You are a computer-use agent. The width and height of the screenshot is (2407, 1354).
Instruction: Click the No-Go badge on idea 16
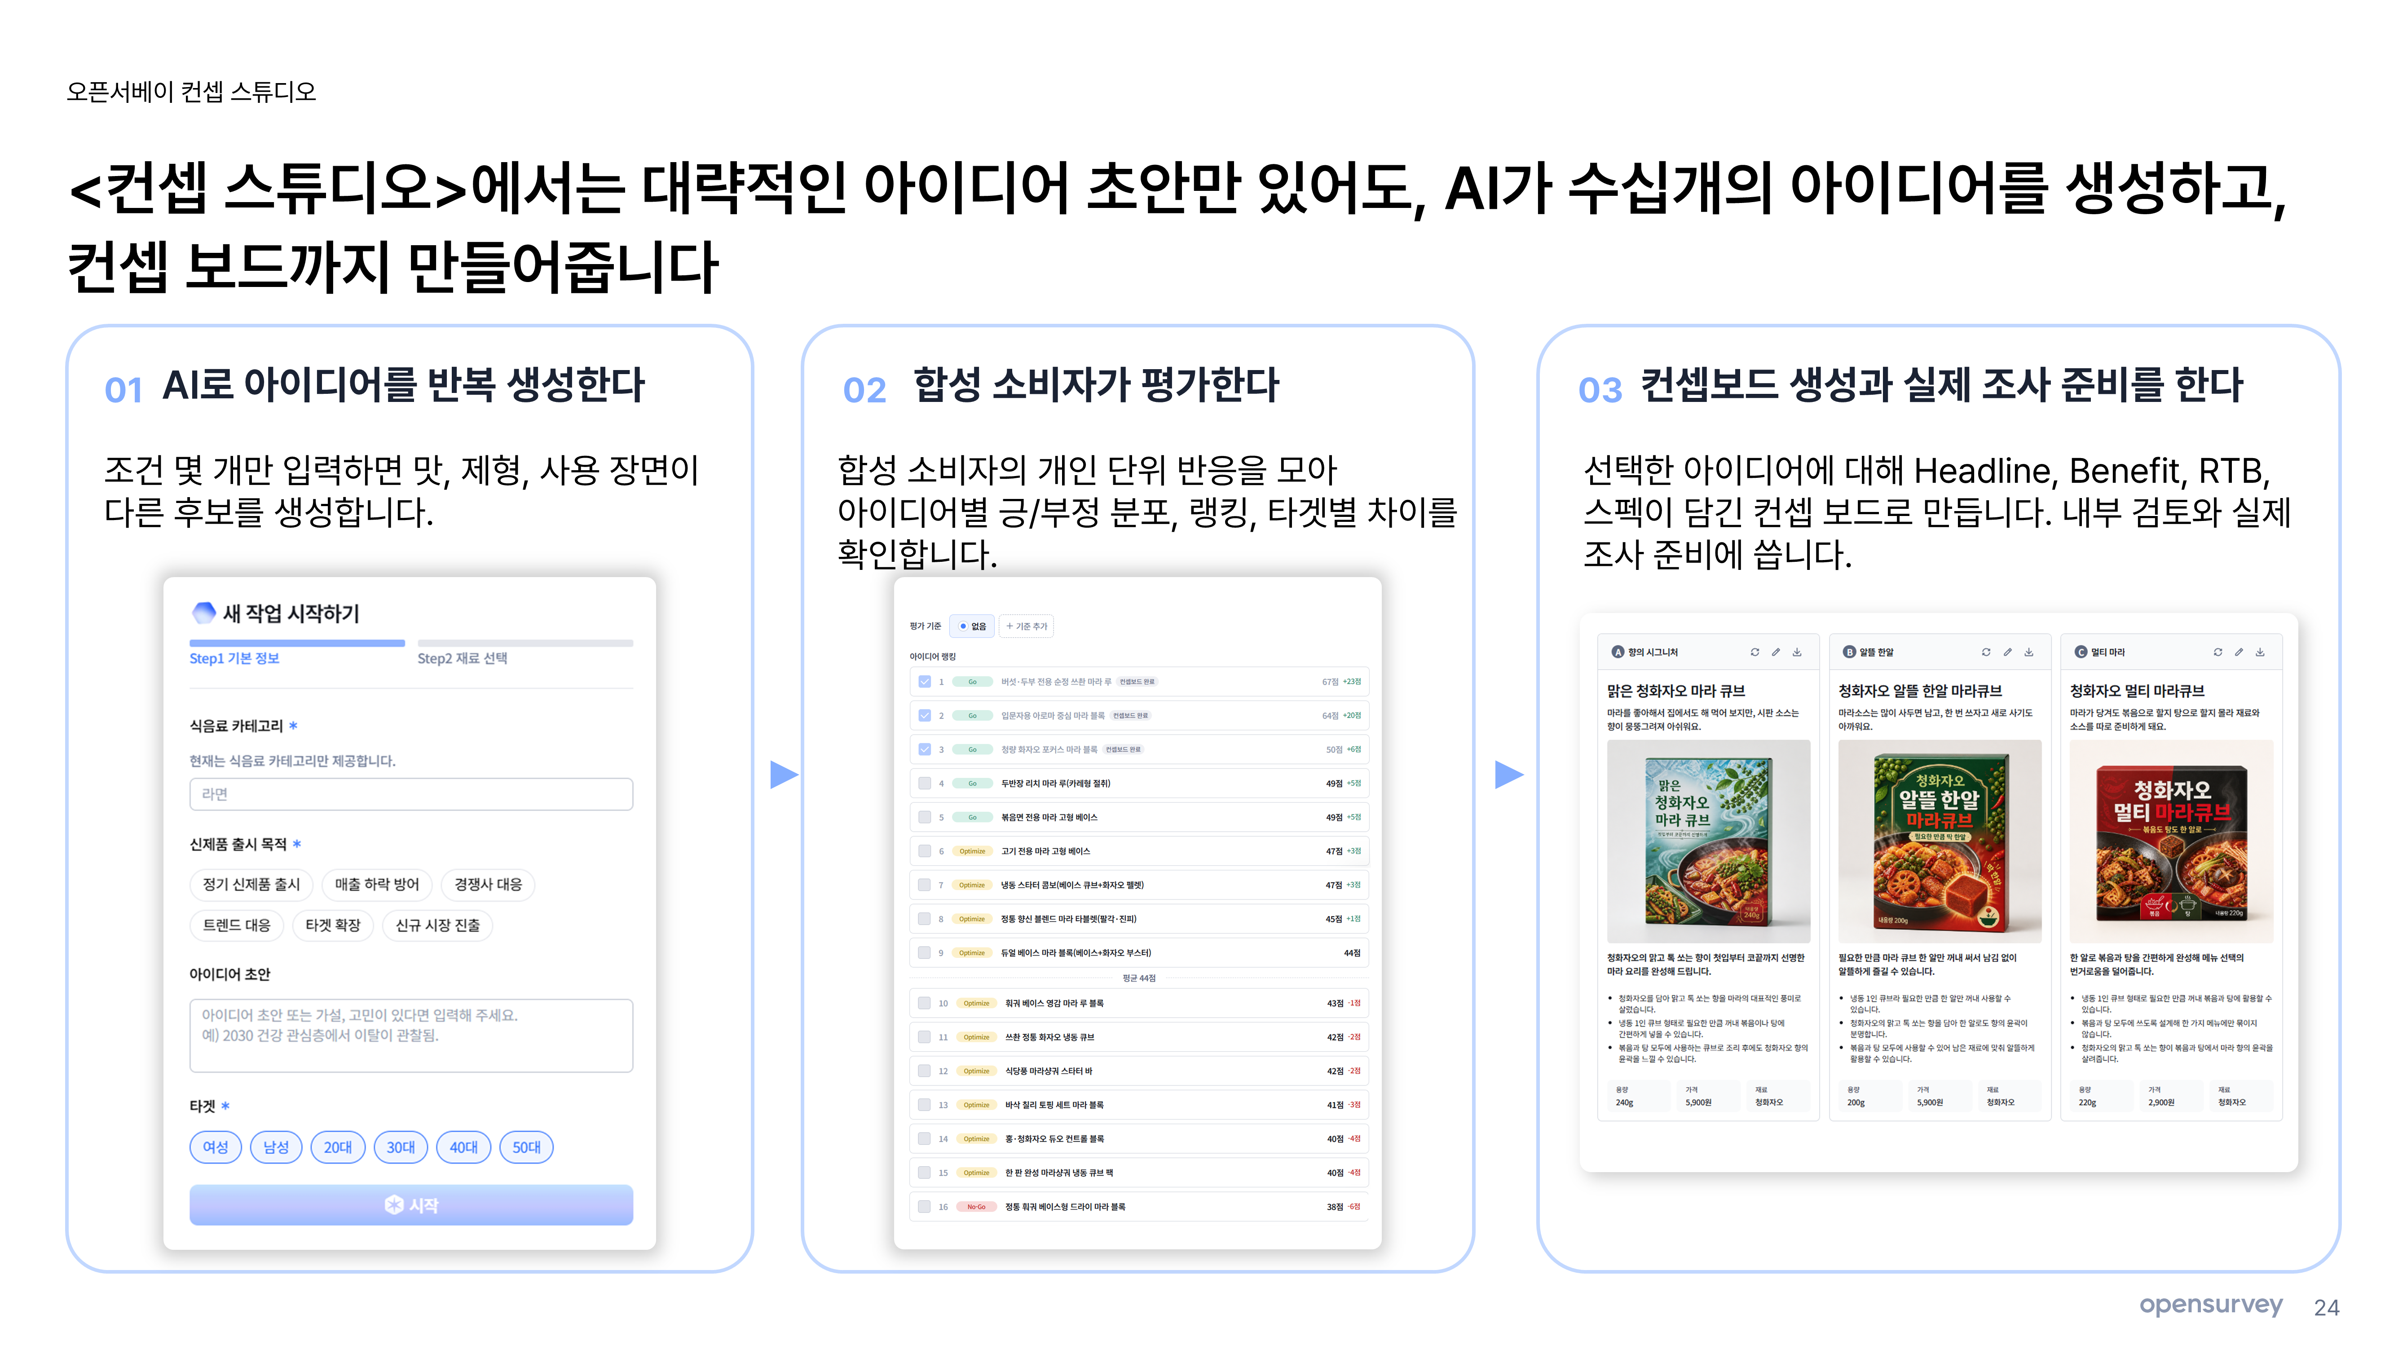pyautogui.click(x=976, y=1206)
